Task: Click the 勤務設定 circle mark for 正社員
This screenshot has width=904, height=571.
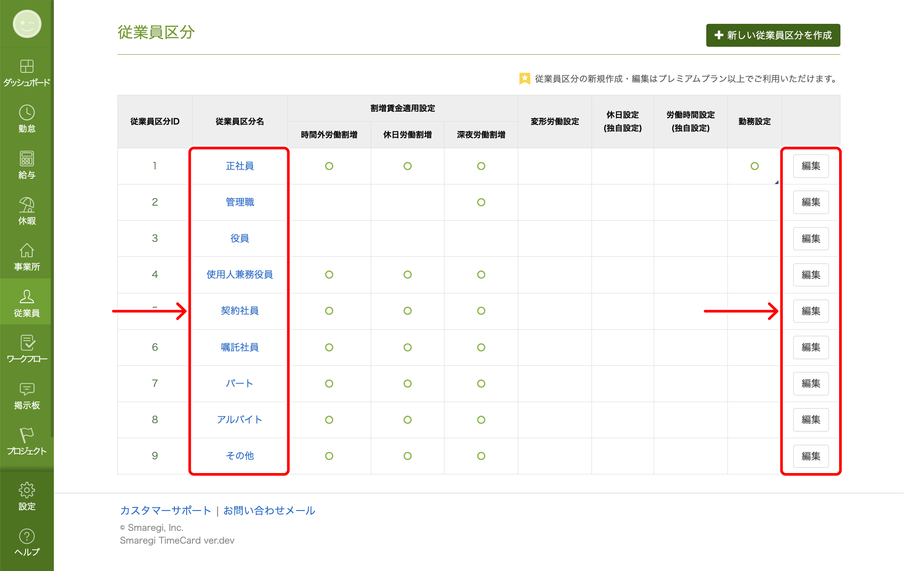Action: 755,166
